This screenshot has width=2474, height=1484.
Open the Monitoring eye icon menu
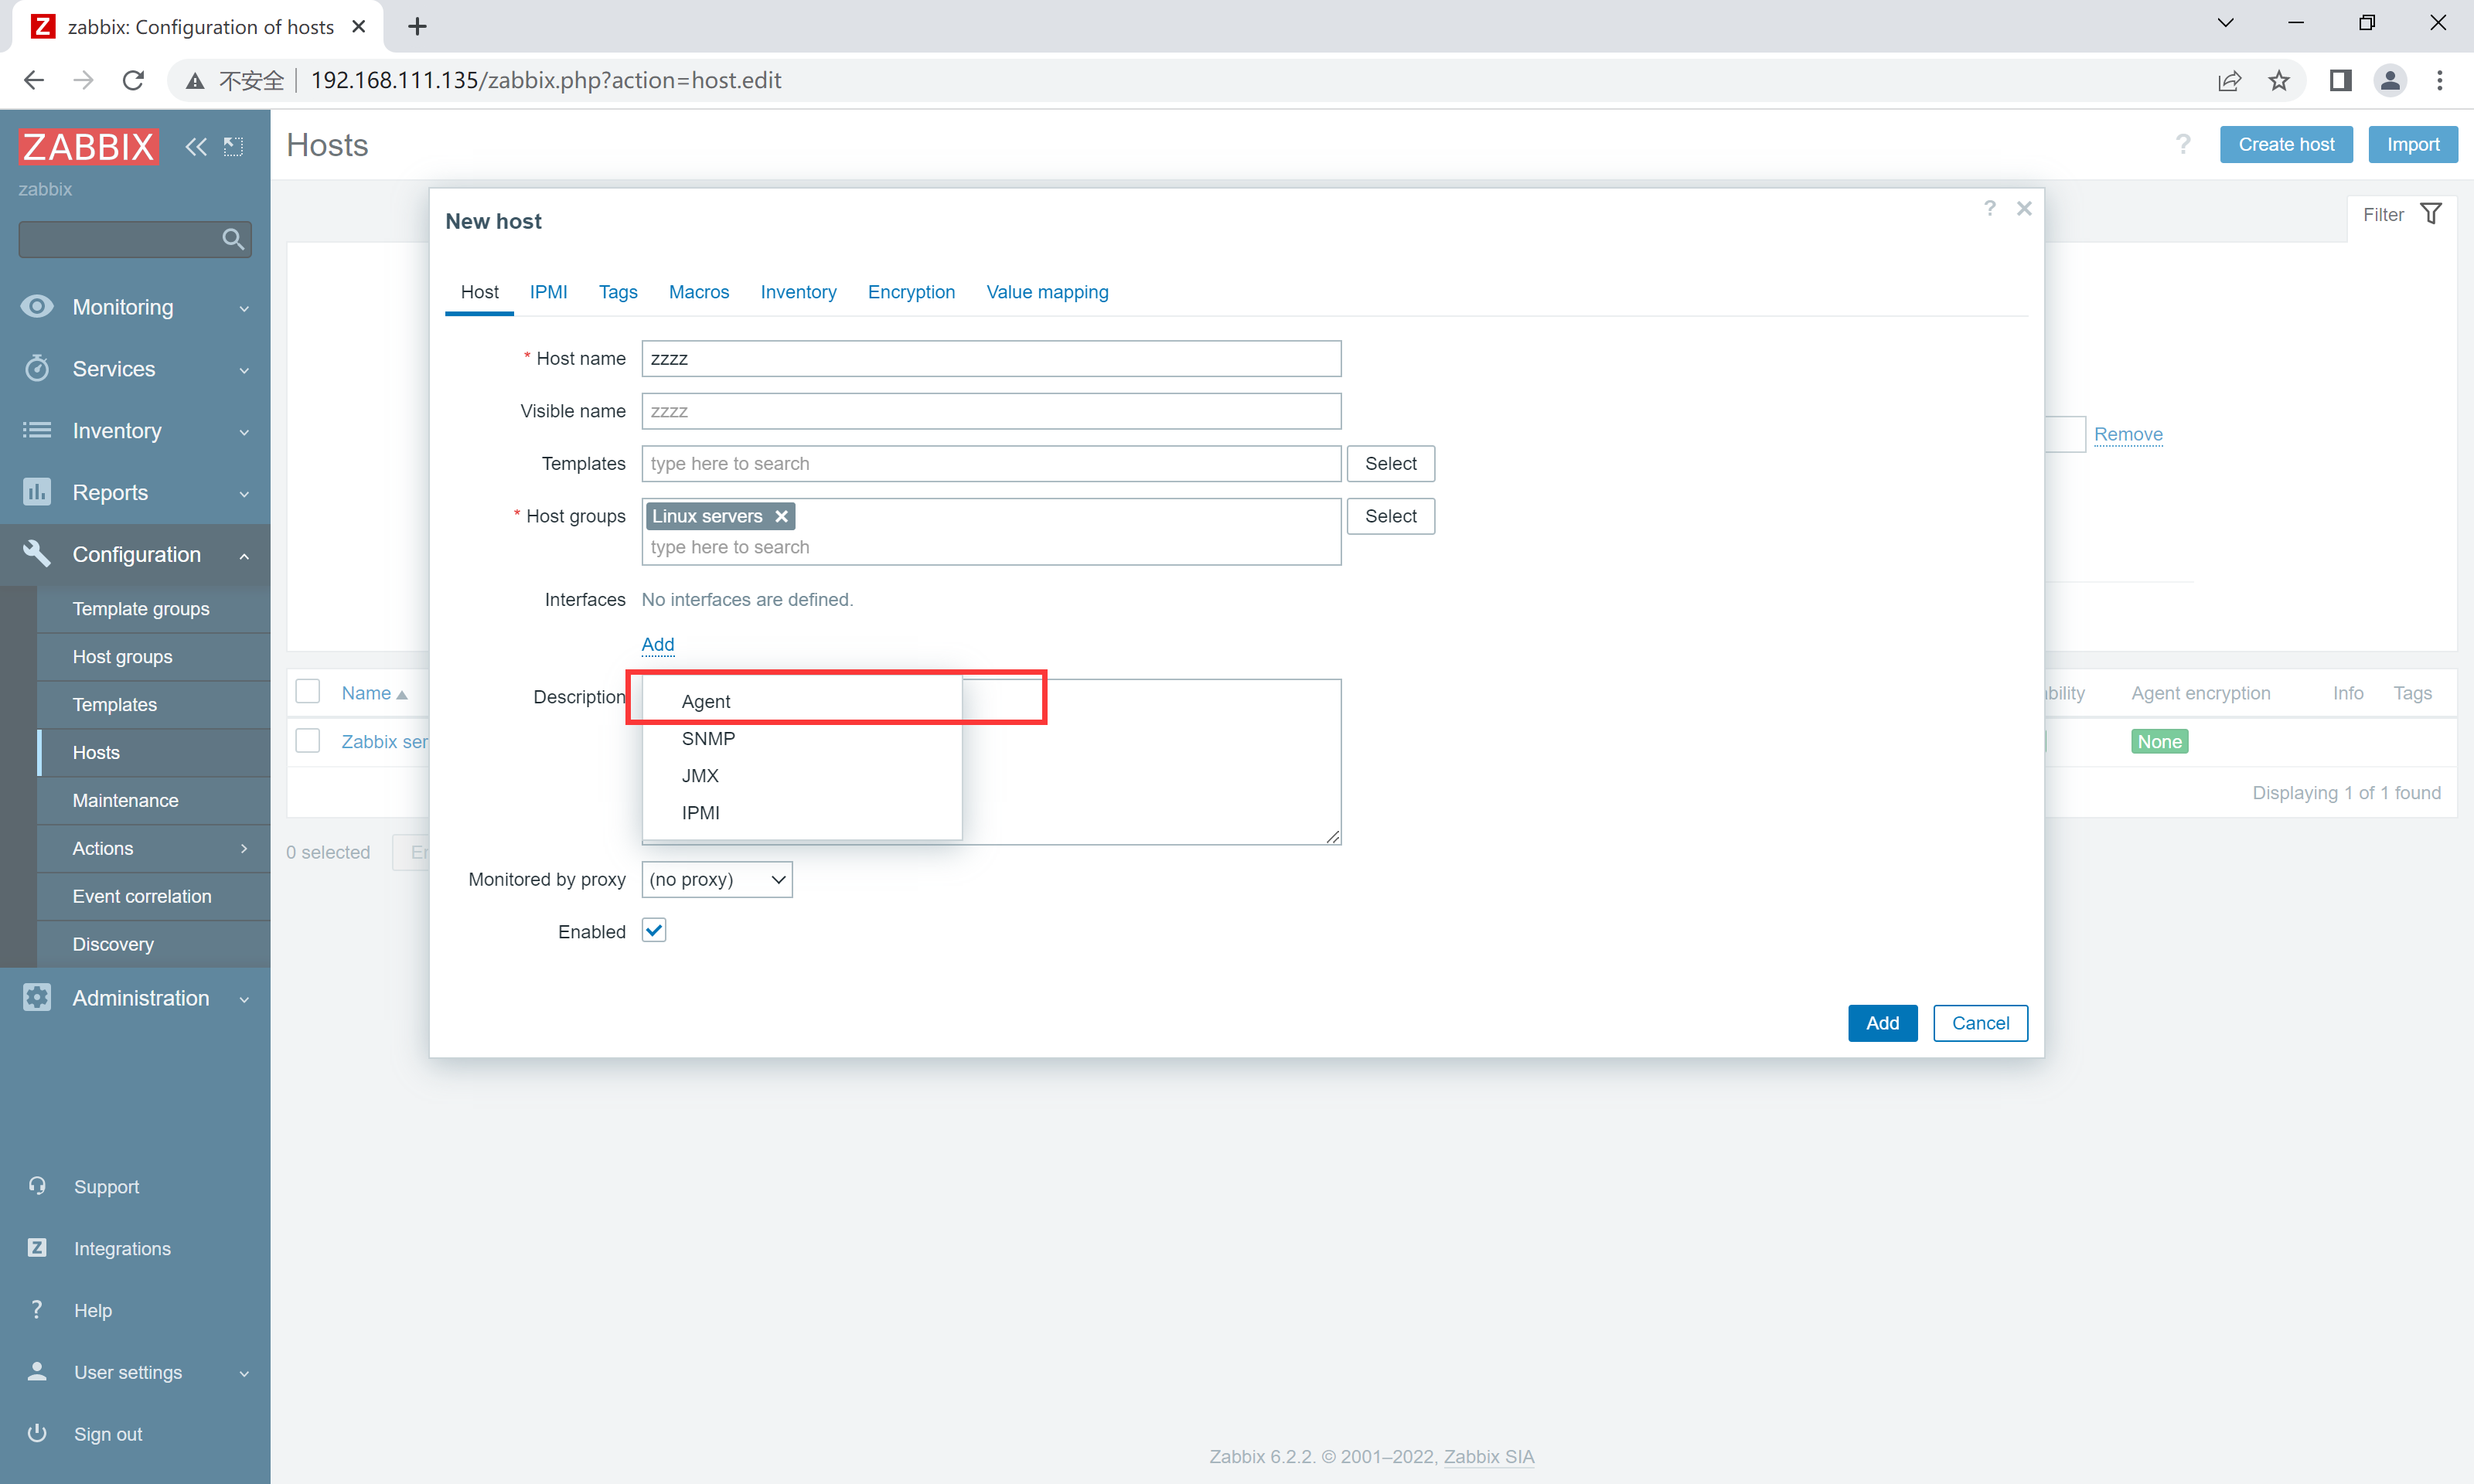37,307
